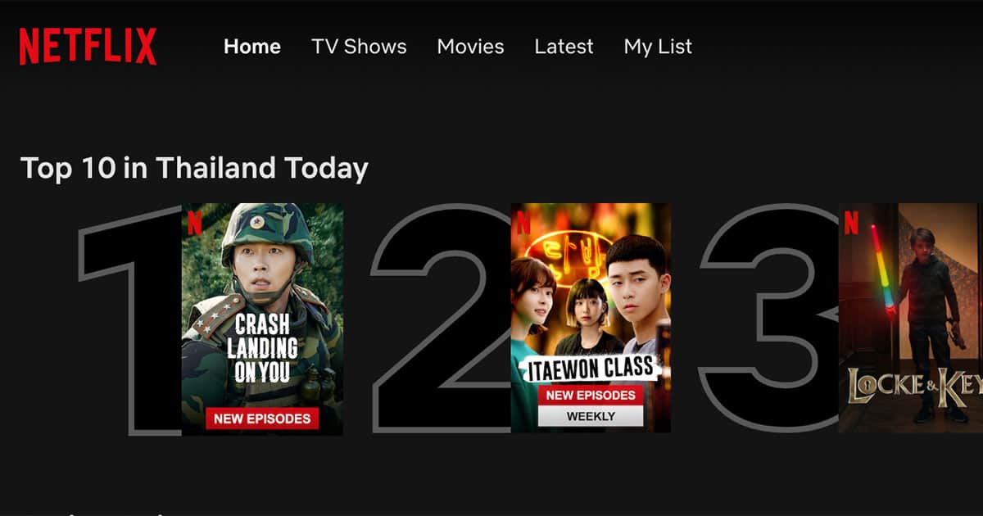Click the Itaewon Class title text

point(591,369)
